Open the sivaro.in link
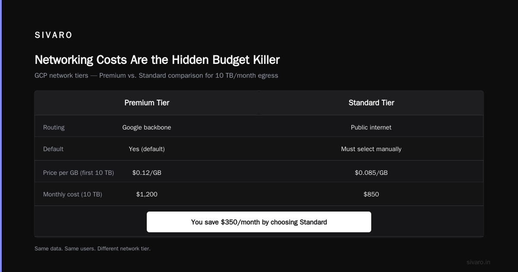Screen dimensions: 518x272 click(478, 262)
